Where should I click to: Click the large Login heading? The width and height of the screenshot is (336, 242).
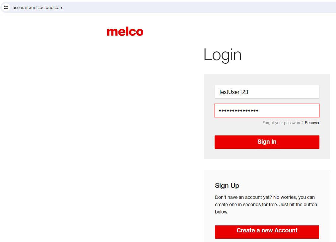[x=222, y=55]
